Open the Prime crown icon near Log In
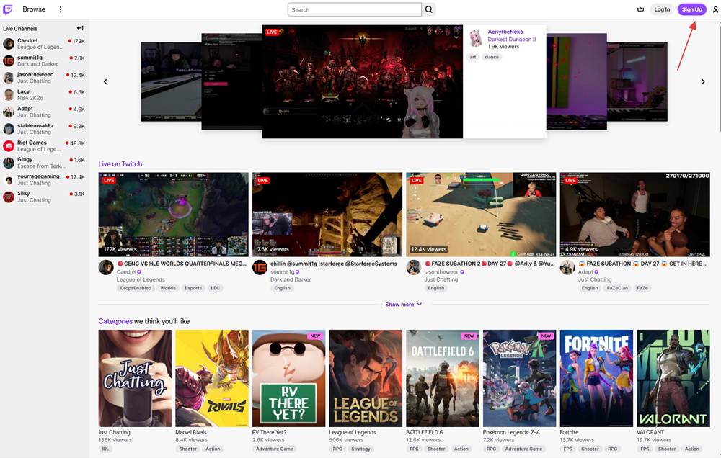 [x=640, y=9]
